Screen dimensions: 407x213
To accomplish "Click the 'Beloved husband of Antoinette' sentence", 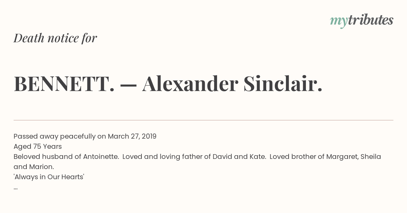I will coord(66,157).
